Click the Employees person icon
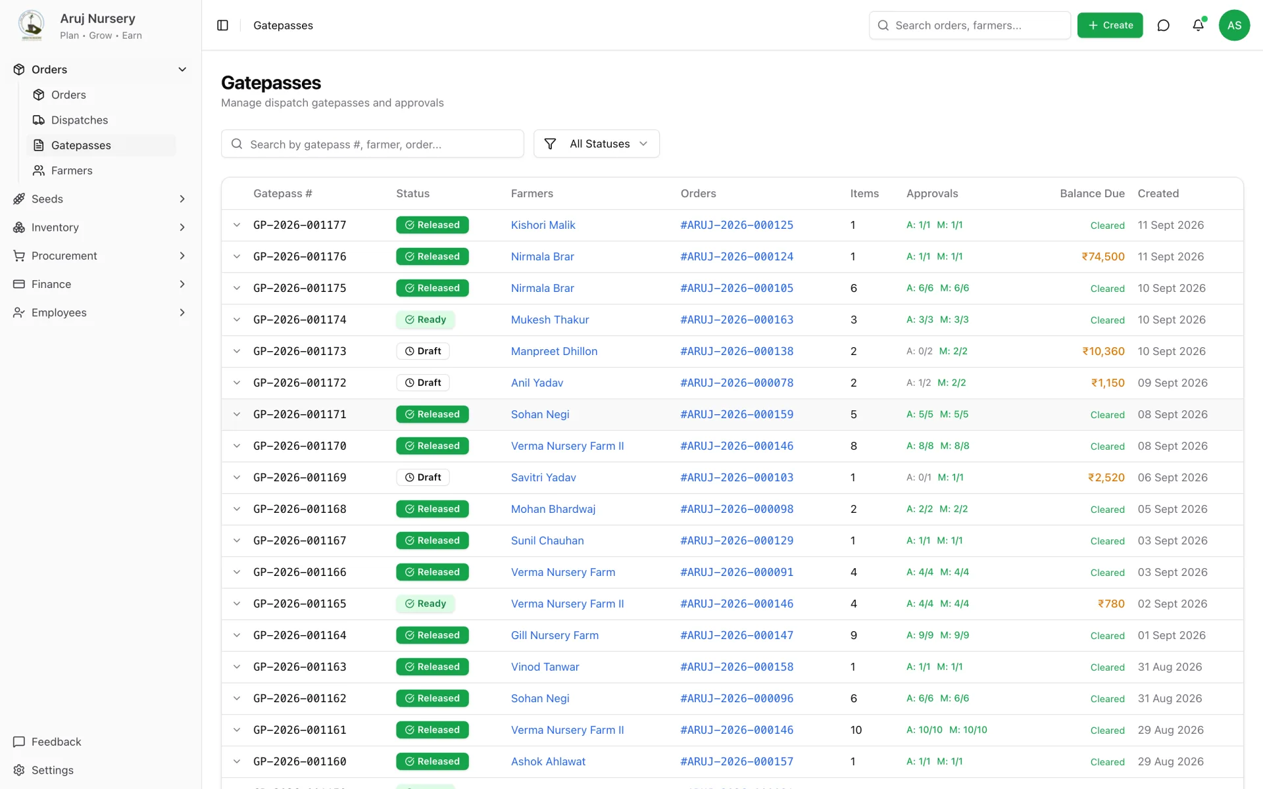Screen dimensions: 1263x789 tap(19, 312)
